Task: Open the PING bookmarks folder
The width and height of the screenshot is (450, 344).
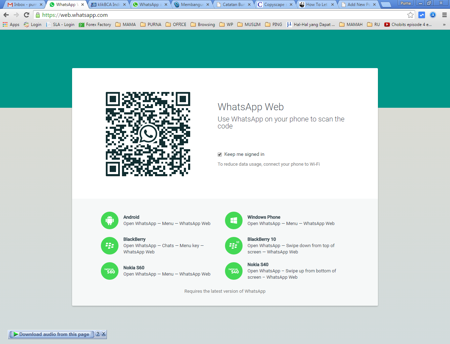Action: coord(274,25)
